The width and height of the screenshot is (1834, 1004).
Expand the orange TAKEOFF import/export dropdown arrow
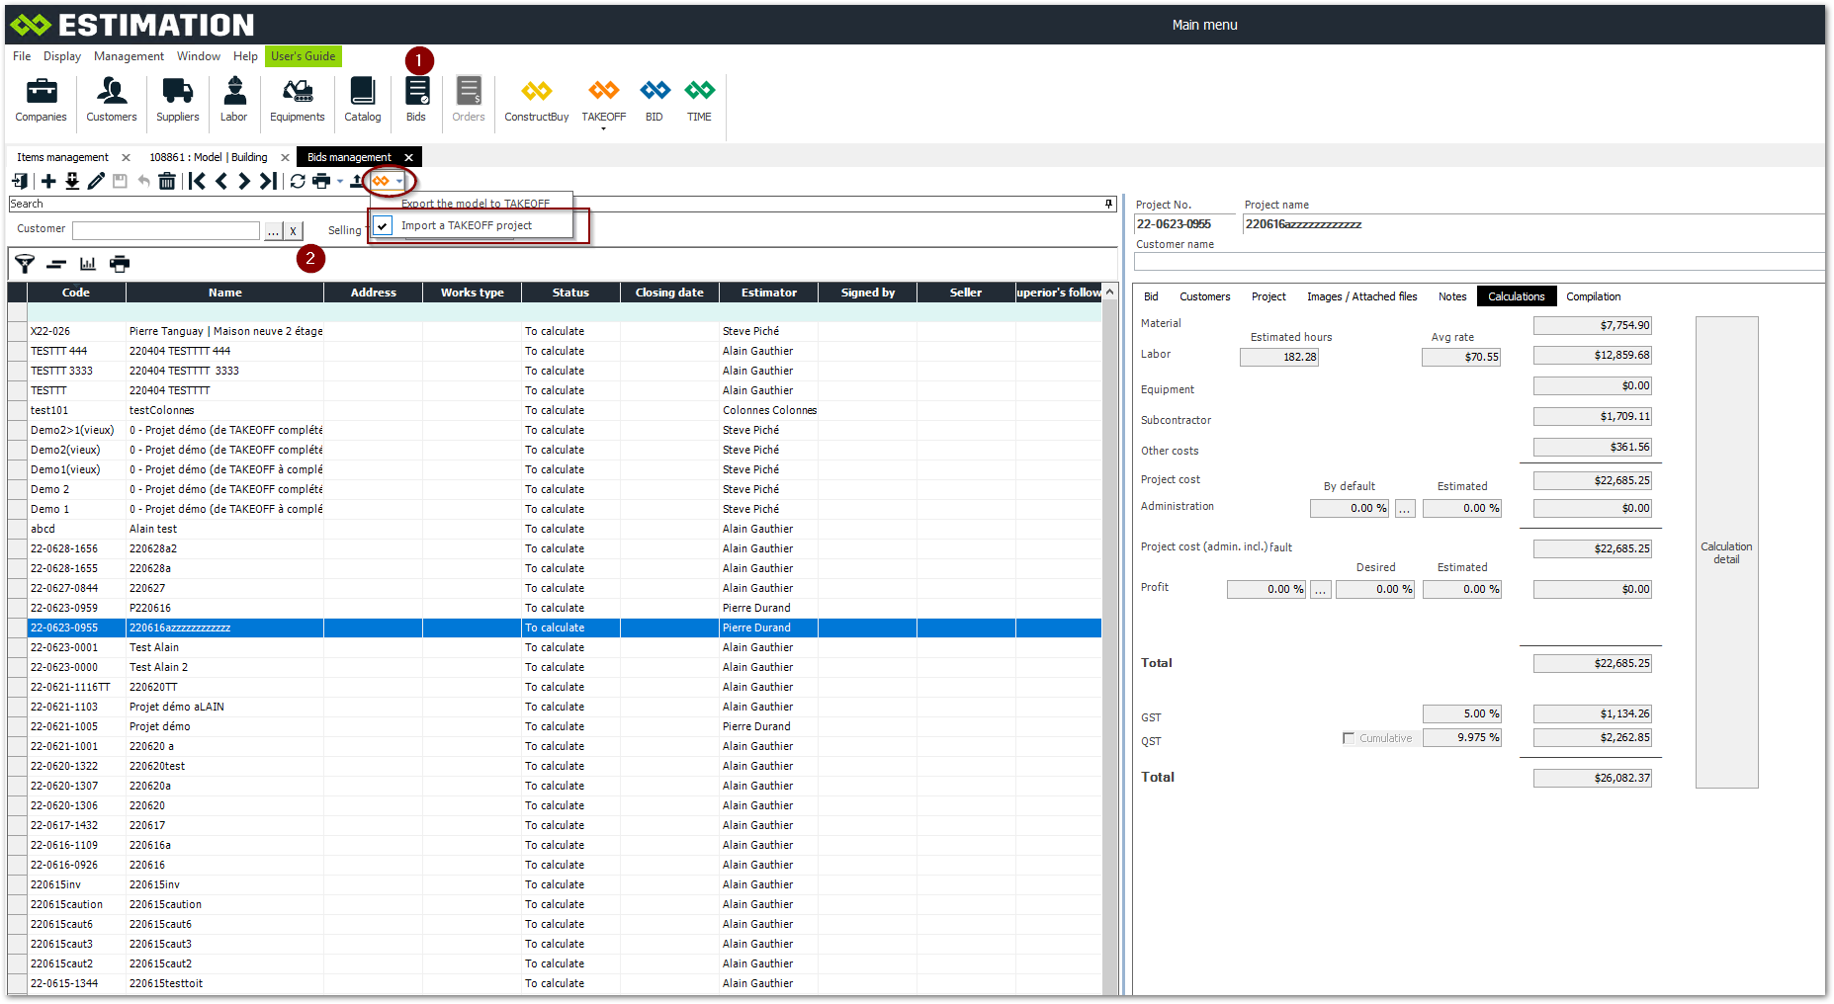(399, 181)
